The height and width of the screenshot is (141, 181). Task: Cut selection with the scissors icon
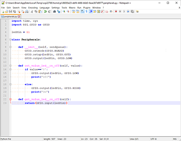click(32, 12)
